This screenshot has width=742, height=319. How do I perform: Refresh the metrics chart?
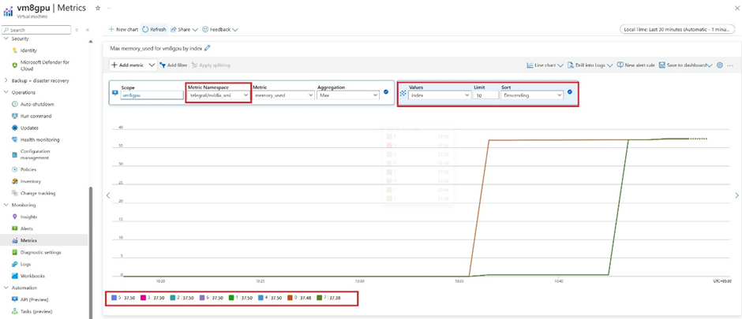[154, 29]
